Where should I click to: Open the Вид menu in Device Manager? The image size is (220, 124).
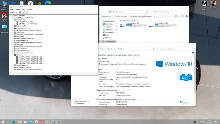pyautogui.click(x=24, y=10)
